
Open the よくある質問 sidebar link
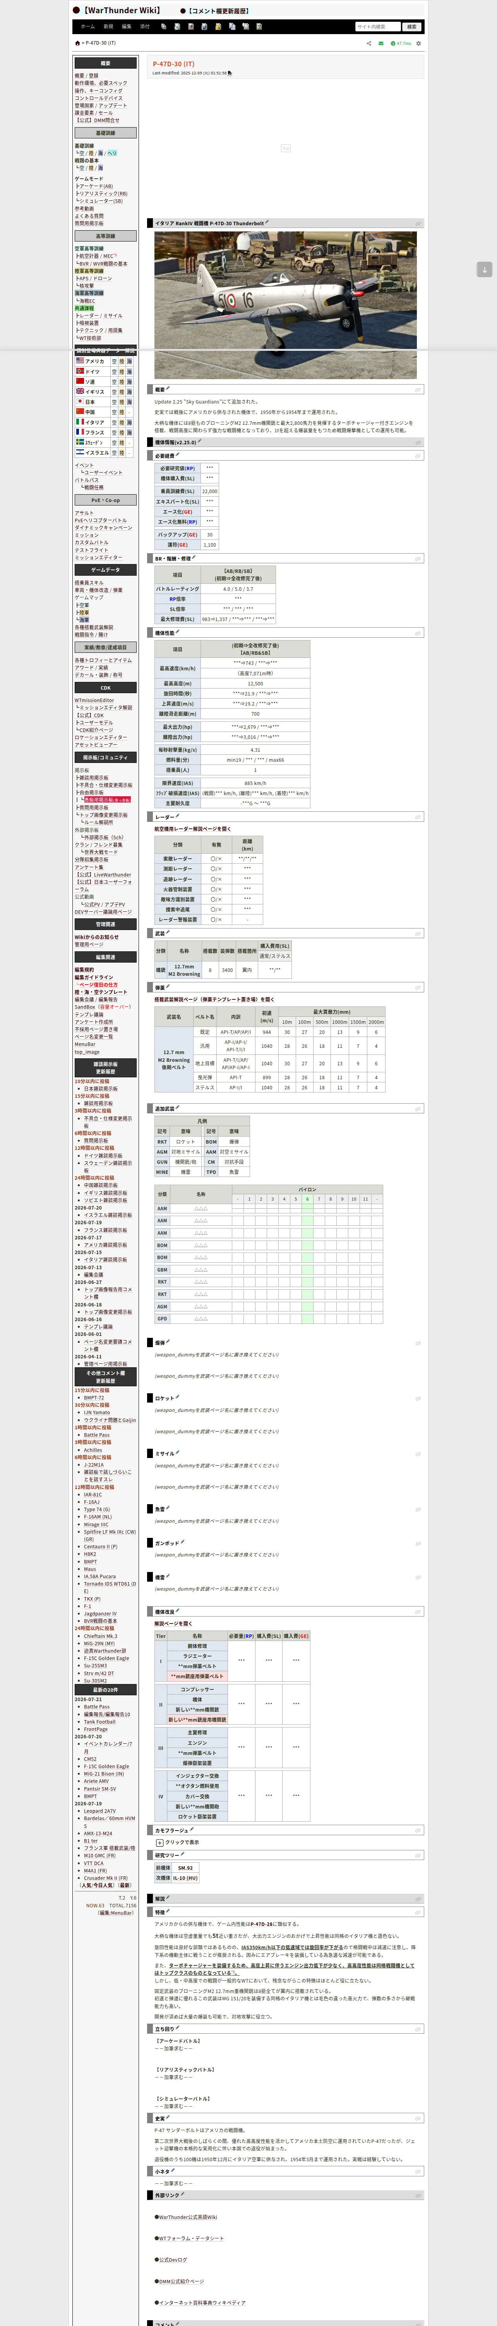click(89, 216)
